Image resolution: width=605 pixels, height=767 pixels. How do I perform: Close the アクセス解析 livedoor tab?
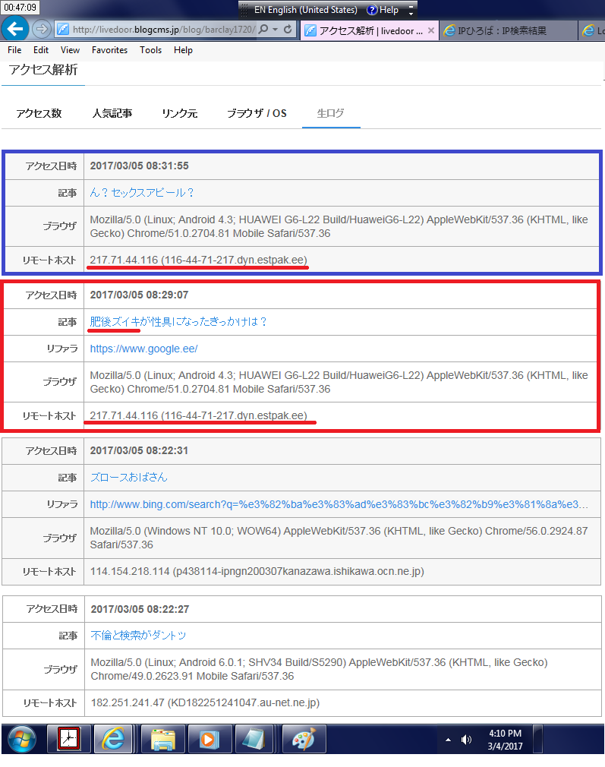tap(431, 30)
